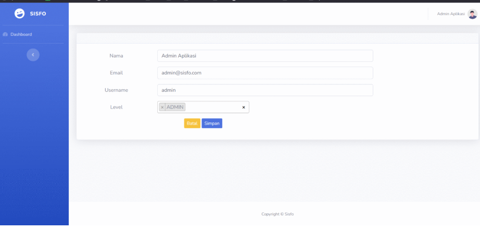480x230 pixels.
Task: Clear all selections in the Level field
Action: point(244,107)
